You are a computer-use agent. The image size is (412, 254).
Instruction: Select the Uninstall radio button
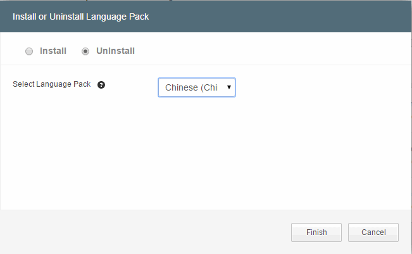pyautogui.click(x=85, y=51)
